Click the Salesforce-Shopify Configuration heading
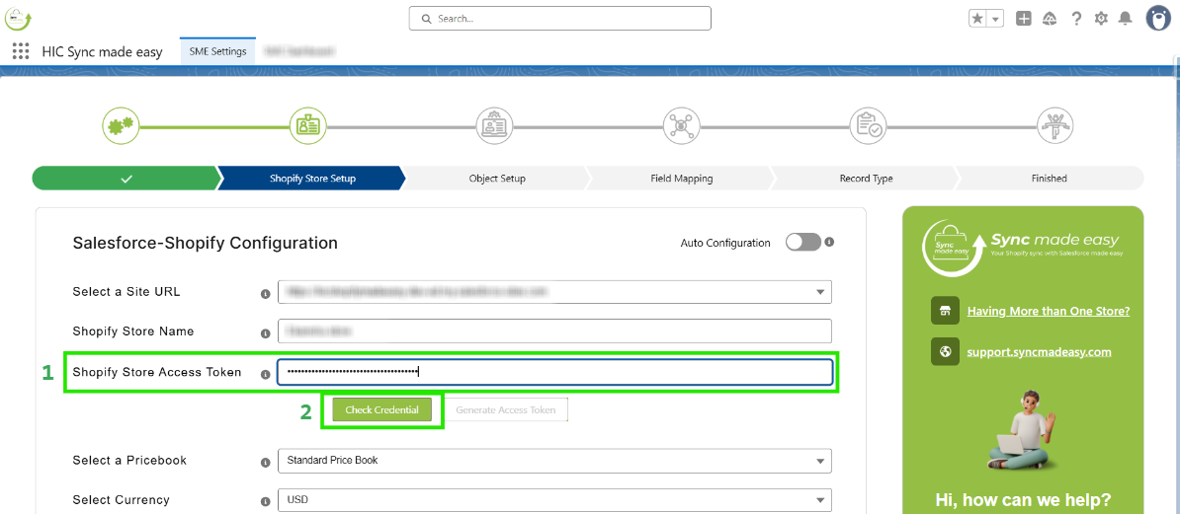The width and height of the screenshot is (1180, 514). (x=206, y=243)
